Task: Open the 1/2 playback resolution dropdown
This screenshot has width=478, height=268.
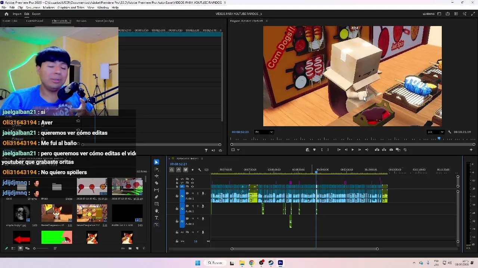Action: click(435, 132)
